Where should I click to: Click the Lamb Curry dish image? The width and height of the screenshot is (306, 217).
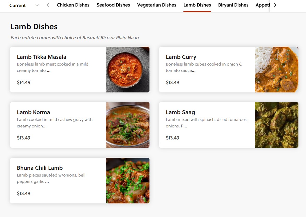tap(276, 69)
